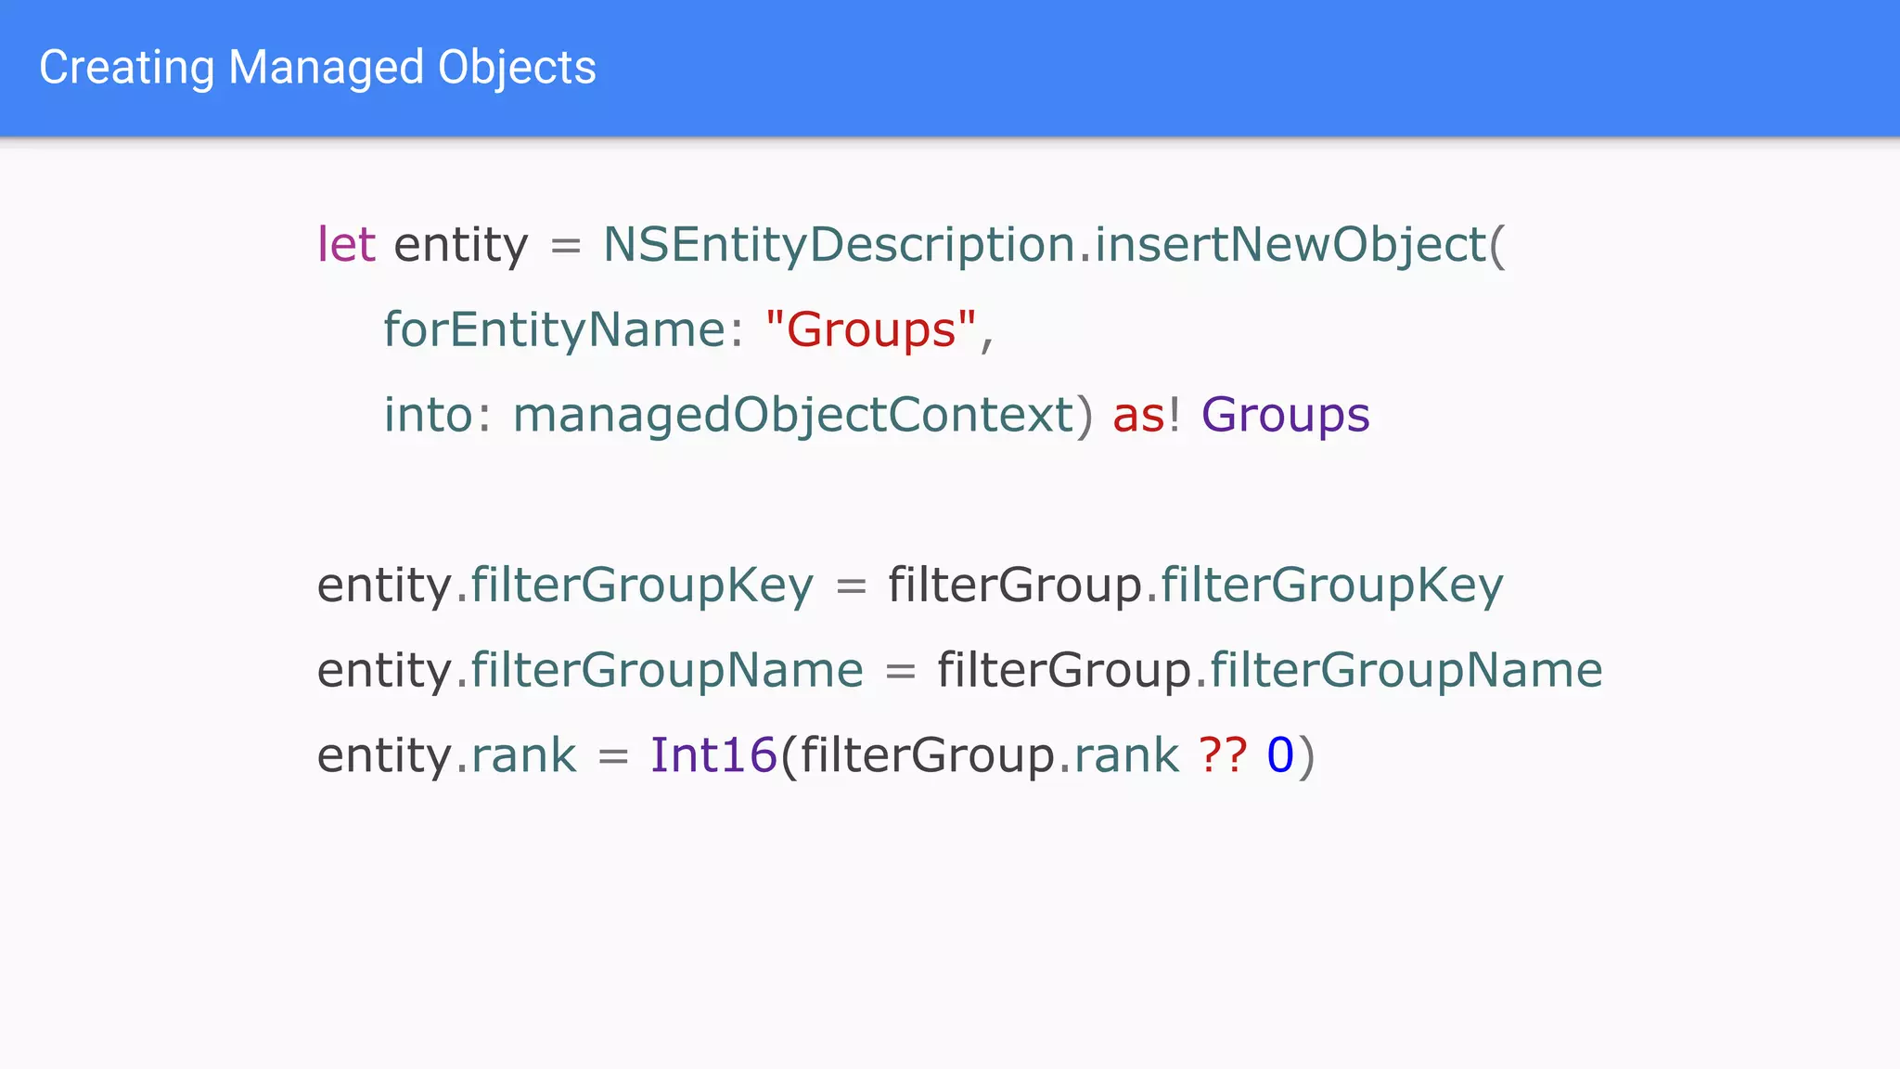
Task: Click the purple 'Int16' type
Action: click(x=712, y=755)
